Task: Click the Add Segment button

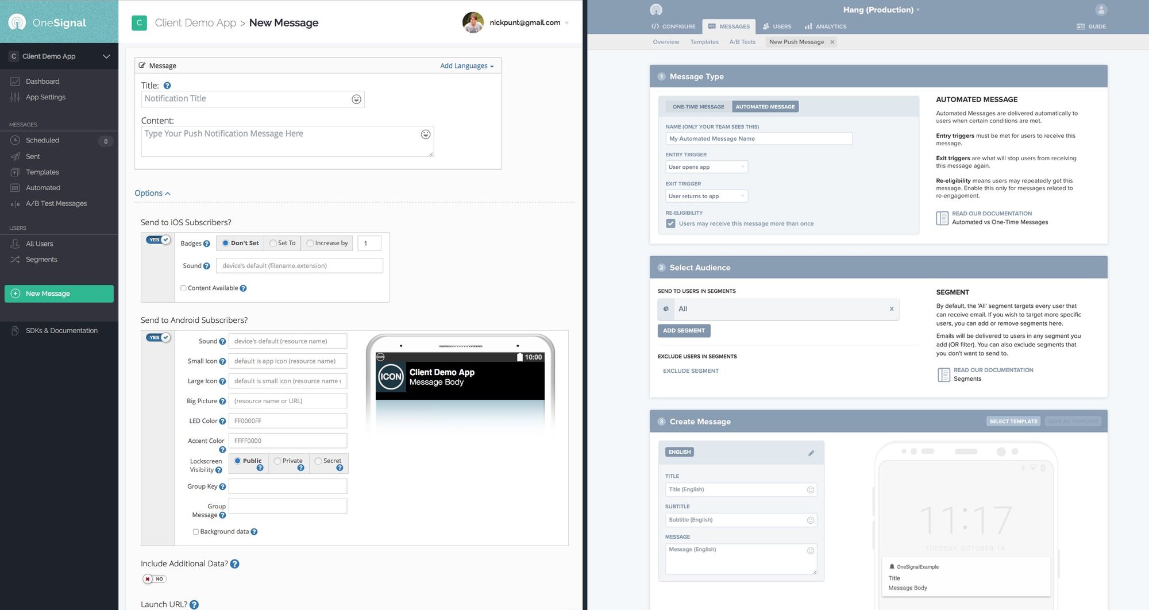Action: click(x=684, y=331)
